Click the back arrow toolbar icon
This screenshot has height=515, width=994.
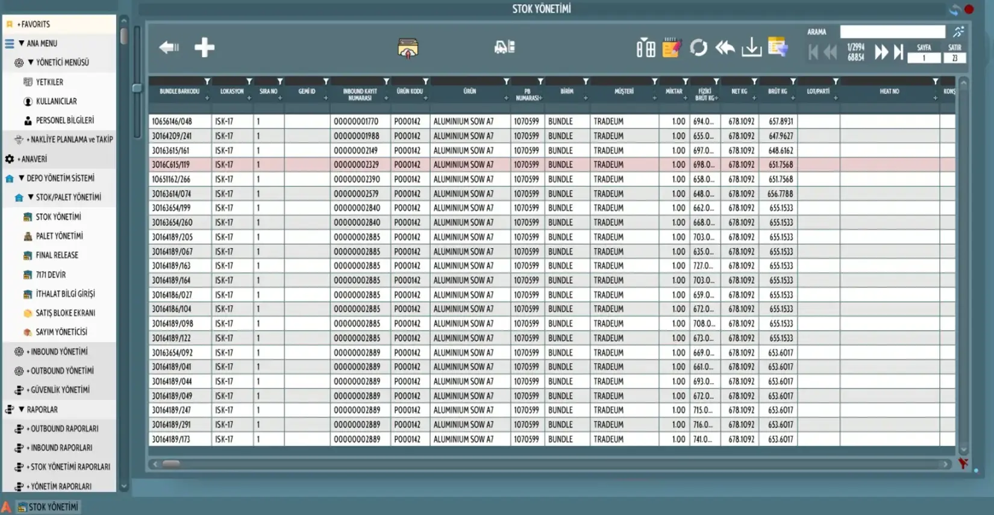169,47
